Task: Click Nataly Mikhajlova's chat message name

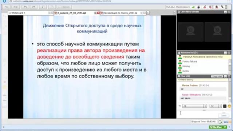Action: click(x=191, y=95)
